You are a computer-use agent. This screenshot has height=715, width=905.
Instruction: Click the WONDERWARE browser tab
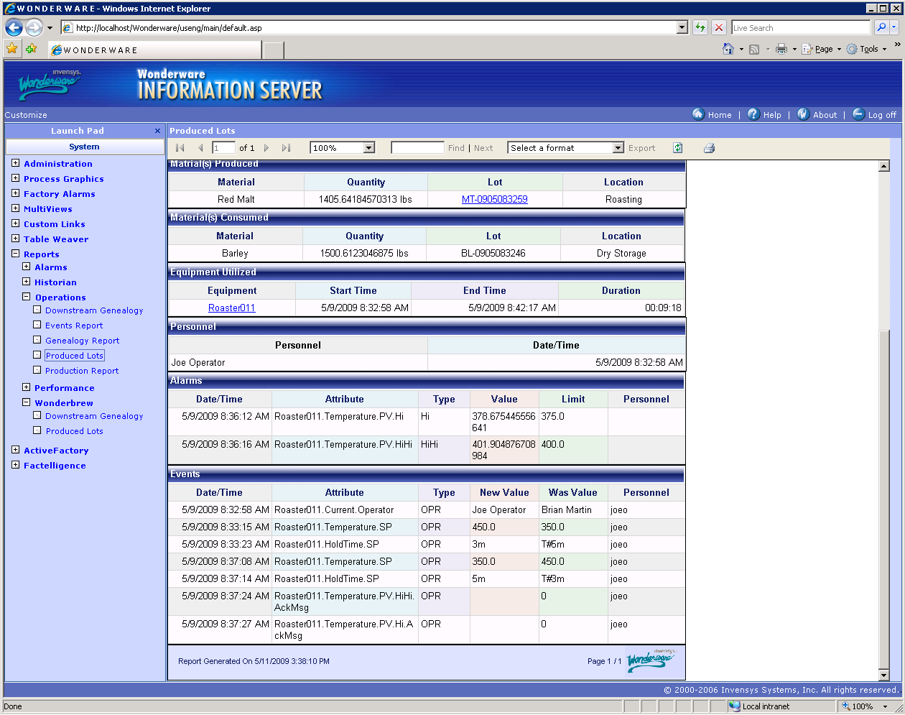tap(154, 50)
